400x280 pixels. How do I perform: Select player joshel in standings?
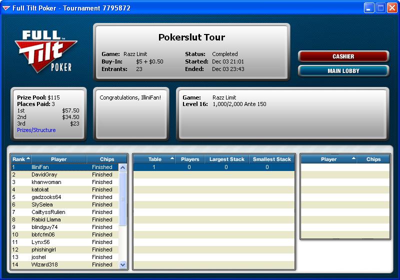coord(65,257)
